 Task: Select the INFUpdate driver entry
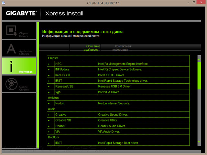point(62,69)
